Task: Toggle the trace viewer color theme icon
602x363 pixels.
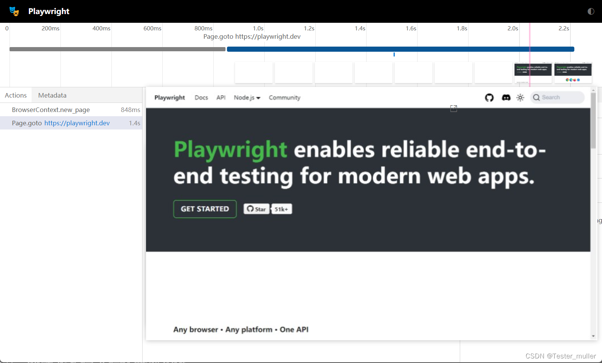Action: click(x=591, y=11)
